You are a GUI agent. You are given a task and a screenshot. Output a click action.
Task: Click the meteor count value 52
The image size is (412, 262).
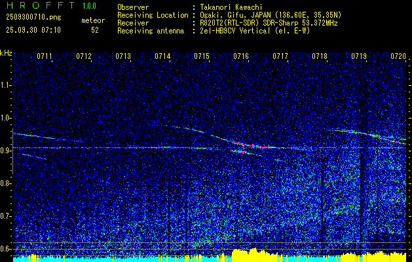[x=95, y=30]
